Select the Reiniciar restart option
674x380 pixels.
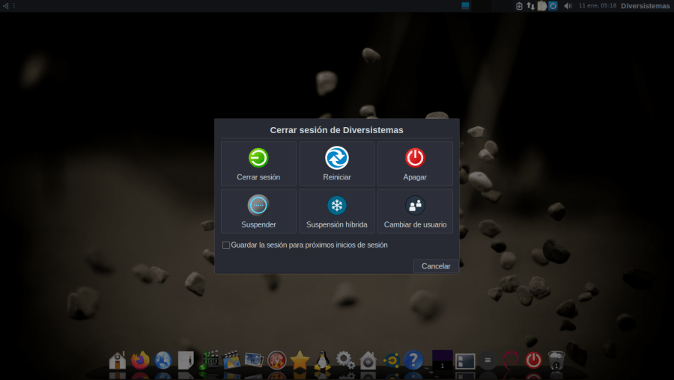pos(337,158)
